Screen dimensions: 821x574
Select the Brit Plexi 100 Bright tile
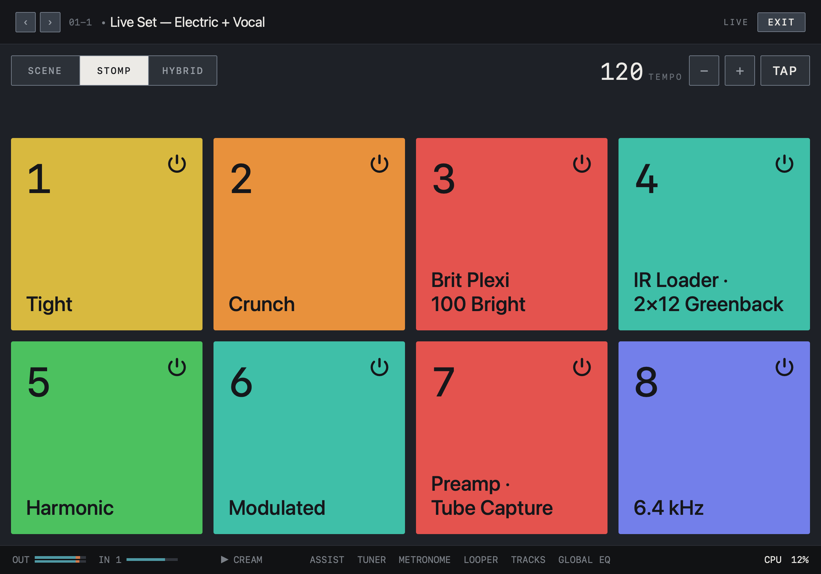coord(512,234)
